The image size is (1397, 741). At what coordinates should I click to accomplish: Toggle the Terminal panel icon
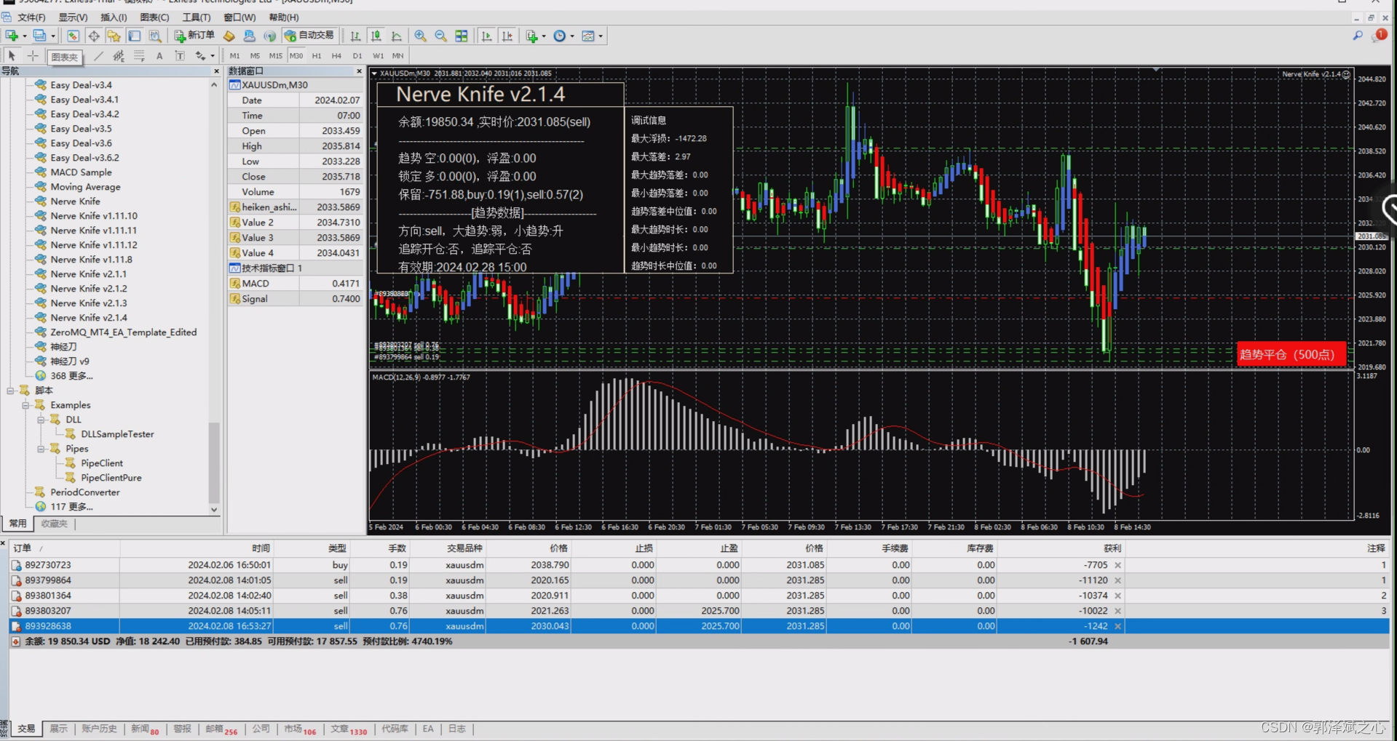(135, 36)
